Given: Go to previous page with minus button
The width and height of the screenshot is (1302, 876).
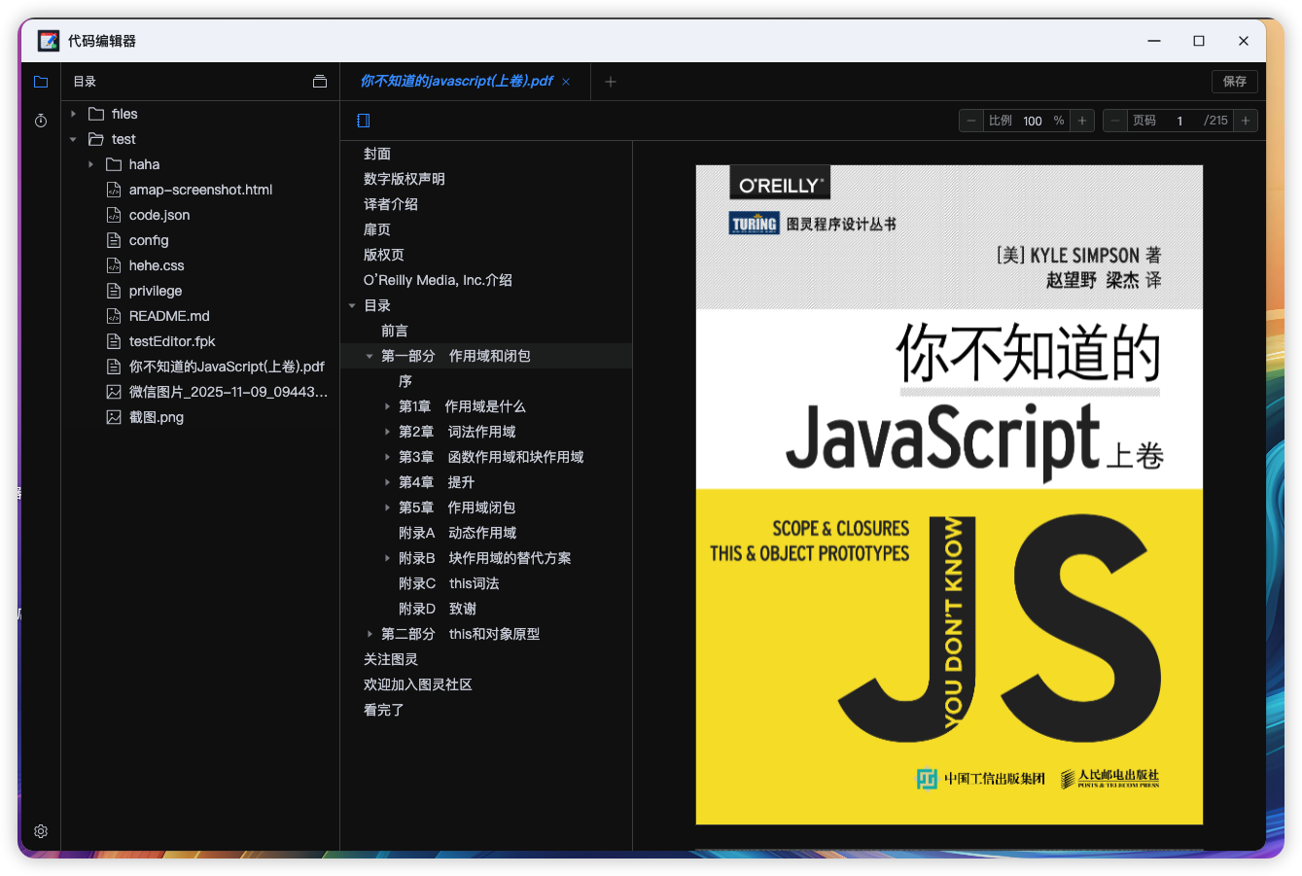Looking at the screenshot, I should [1115, 121].
